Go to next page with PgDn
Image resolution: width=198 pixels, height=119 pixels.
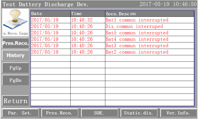point(15,80)
